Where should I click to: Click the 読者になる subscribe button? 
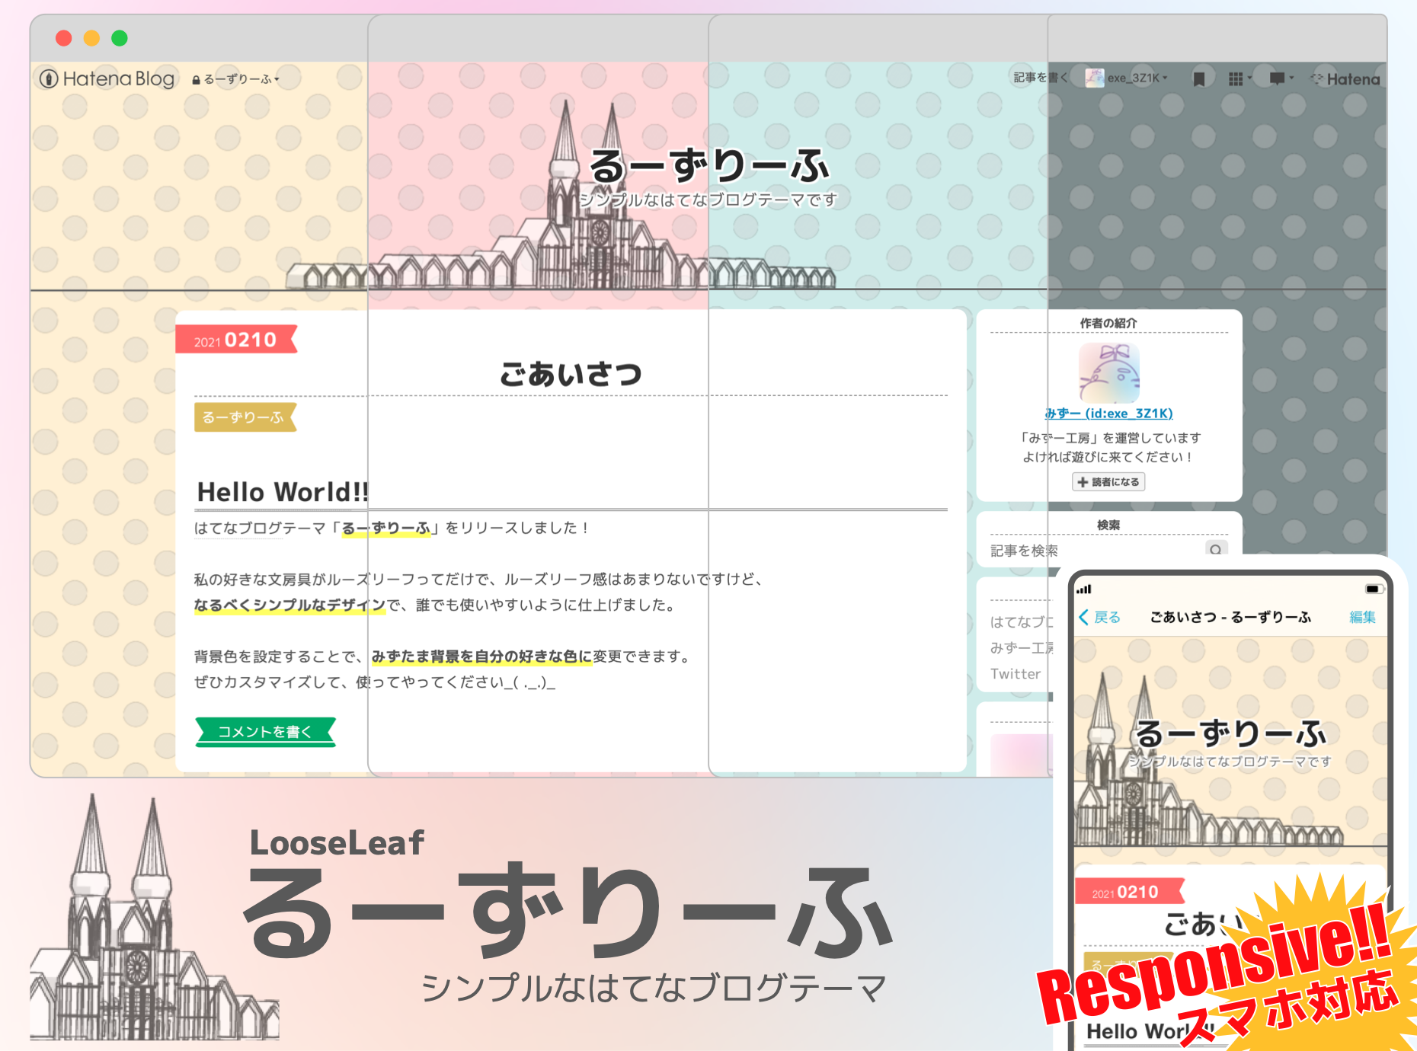(x=1108, y=482)
